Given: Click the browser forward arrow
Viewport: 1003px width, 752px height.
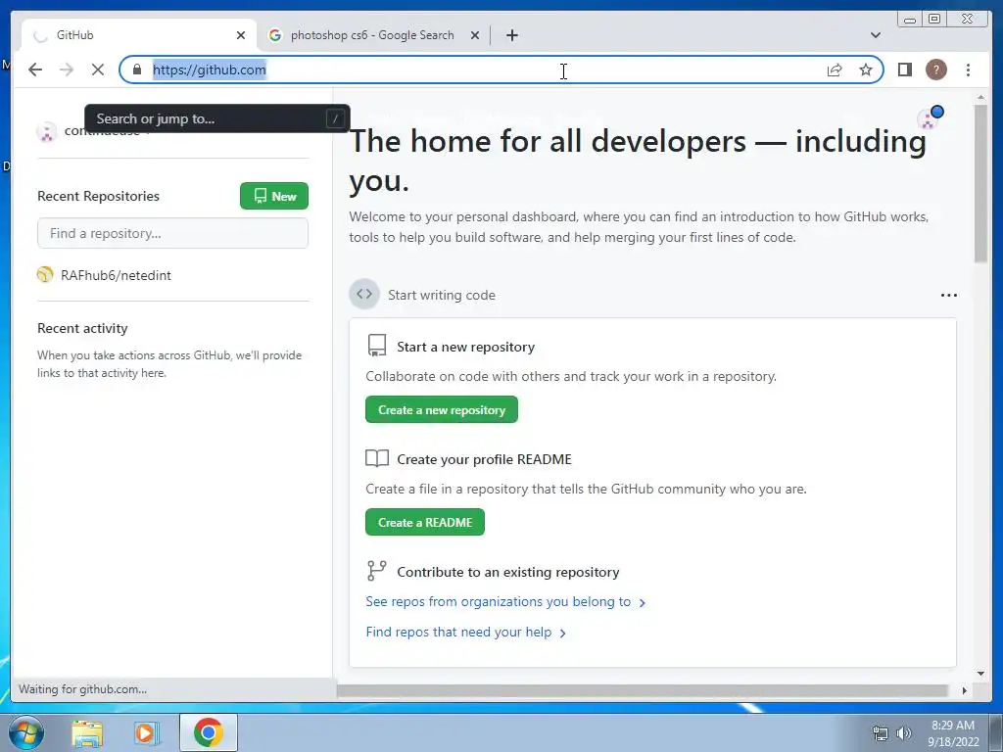Looking at the screenshot, I should [x=67, y=70].
